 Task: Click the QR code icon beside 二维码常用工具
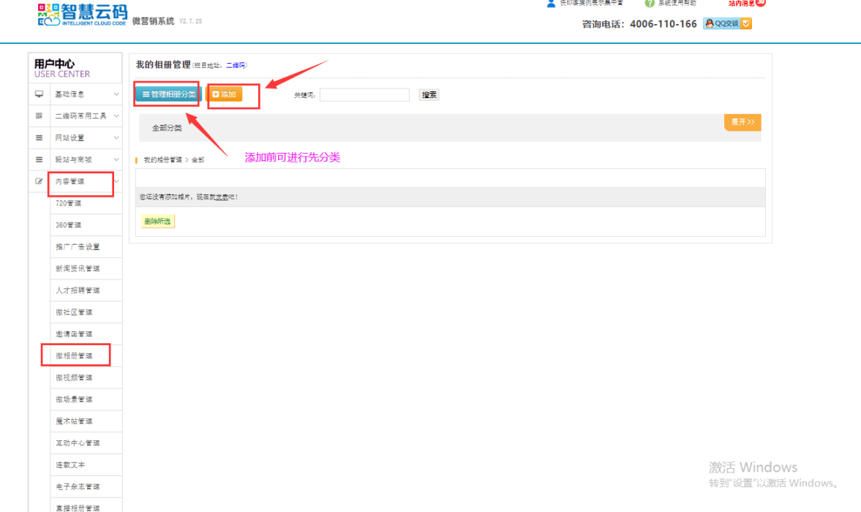[x=39, y=116]
